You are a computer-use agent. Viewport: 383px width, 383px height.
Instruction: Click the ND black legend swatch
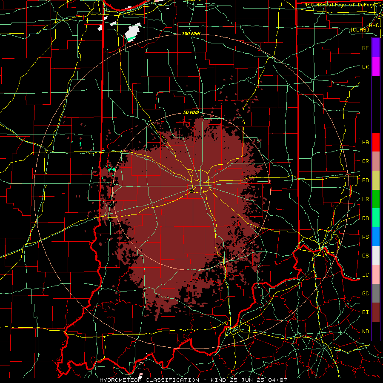click(x=376, y=331)
